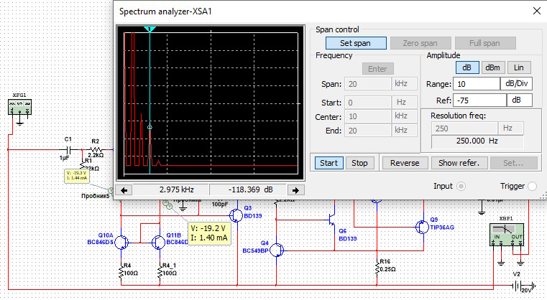547x300 pixels.
Task: Click the Q4 BC549BP transistor symbol
Action: point(277,250)
